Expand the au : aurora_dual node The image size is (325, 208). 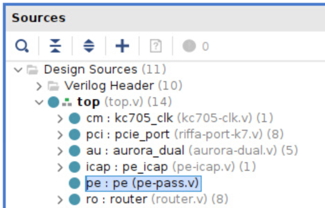[x=60, y=151]
